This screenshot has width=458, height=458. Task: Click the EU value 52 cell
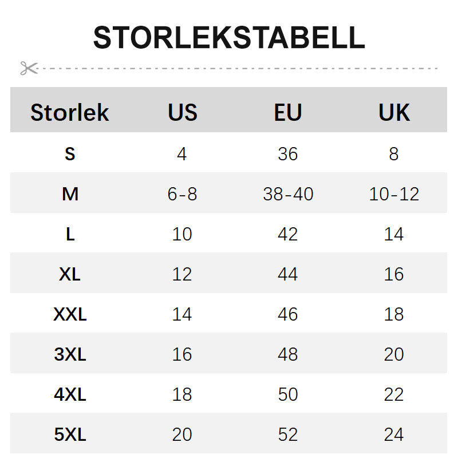pos(287,435)
